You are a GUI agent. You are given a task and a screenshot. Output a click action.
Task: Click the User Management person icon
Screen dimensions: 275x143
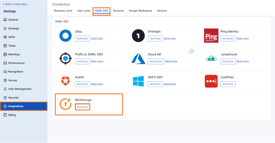coord(5,89)
